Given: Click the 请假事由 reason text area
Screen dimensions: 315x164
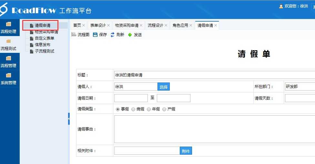Looking at the screenshot, I should (215, 129).
